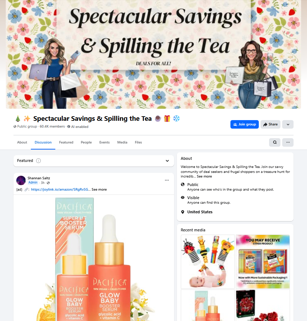307x321 pixels.
Task: Open the red roses media thumbnail
Action: (263, 305)
